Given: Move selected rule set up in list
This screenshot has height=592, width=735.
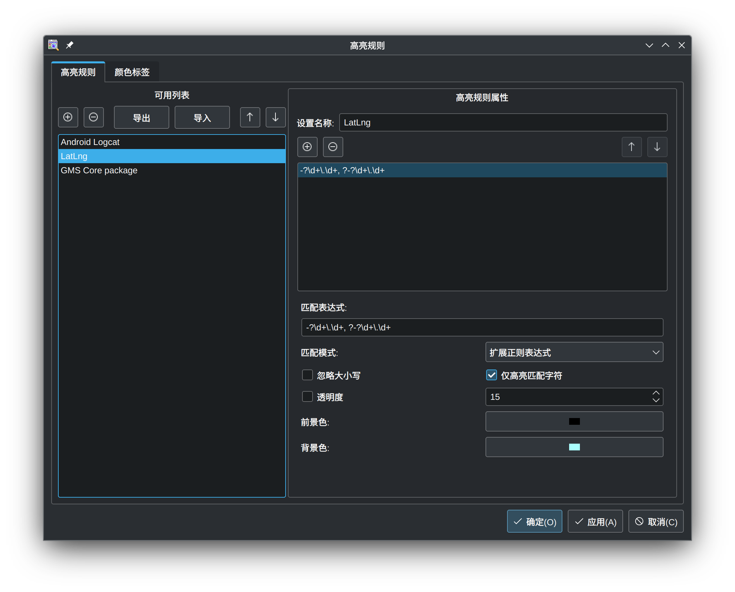Looking at the screenshot, I should click(x=250, y=117).
